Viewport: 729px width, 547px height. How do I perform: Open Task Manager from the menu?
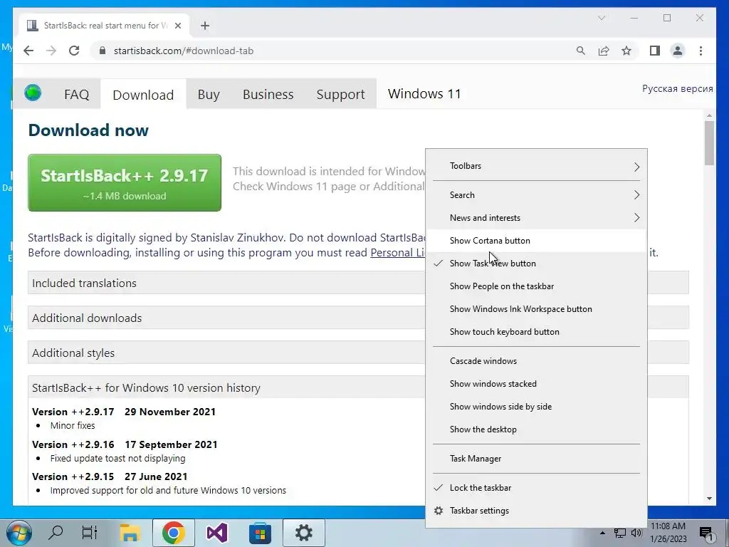(x=536, y=459)
